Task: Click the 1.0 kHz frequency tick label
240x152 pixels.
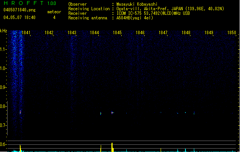Action: pyautogui.click(x=3, y=68)
